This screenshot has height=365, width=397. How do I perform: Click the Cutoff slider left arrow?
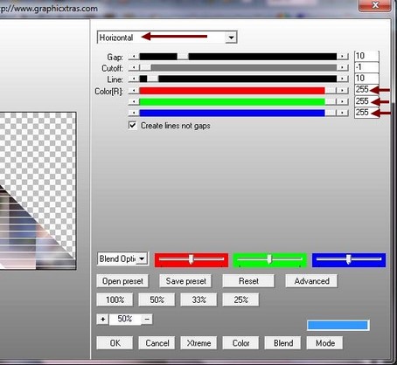pos(134,68)
